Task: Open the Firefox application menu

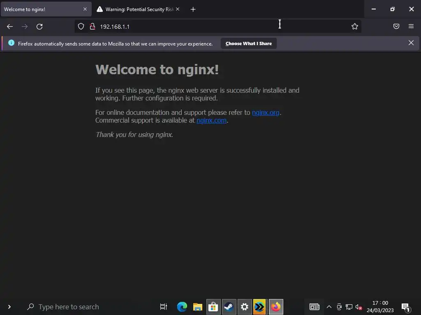Action: pos(411,26)
